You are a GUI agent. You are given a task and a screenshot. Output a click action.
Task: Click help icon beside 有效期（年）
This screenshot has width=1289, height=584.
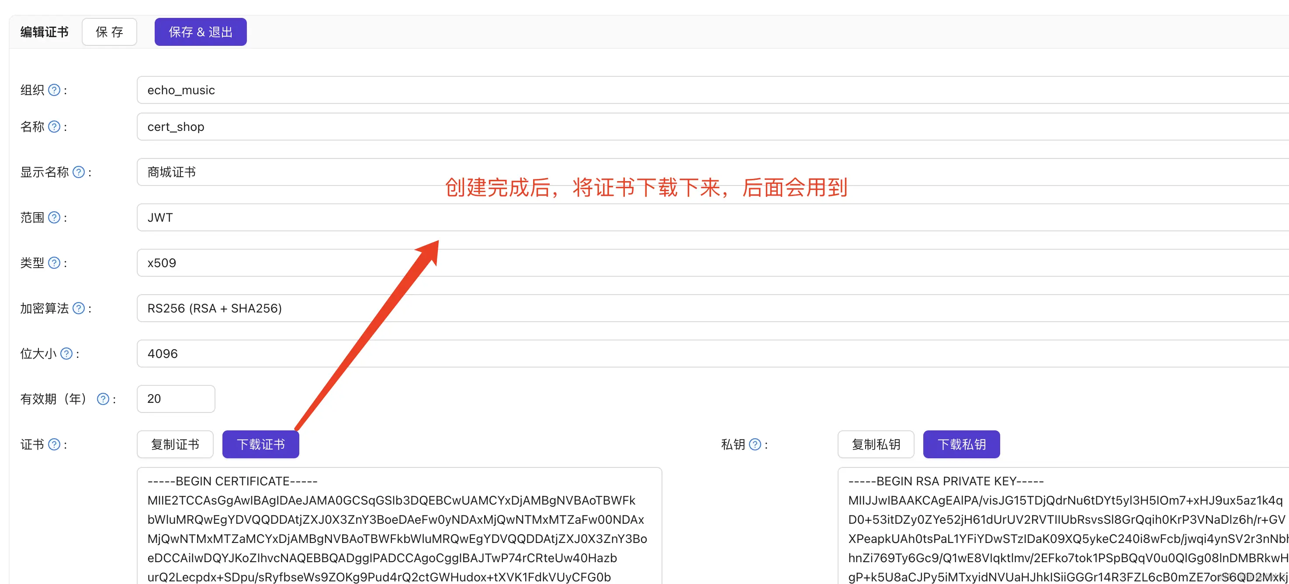[103, 399]
